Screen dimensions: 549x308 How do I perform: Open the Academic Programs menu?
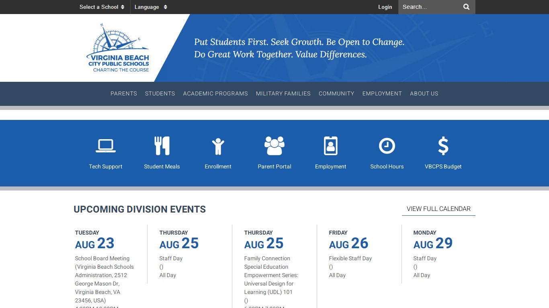215,93
